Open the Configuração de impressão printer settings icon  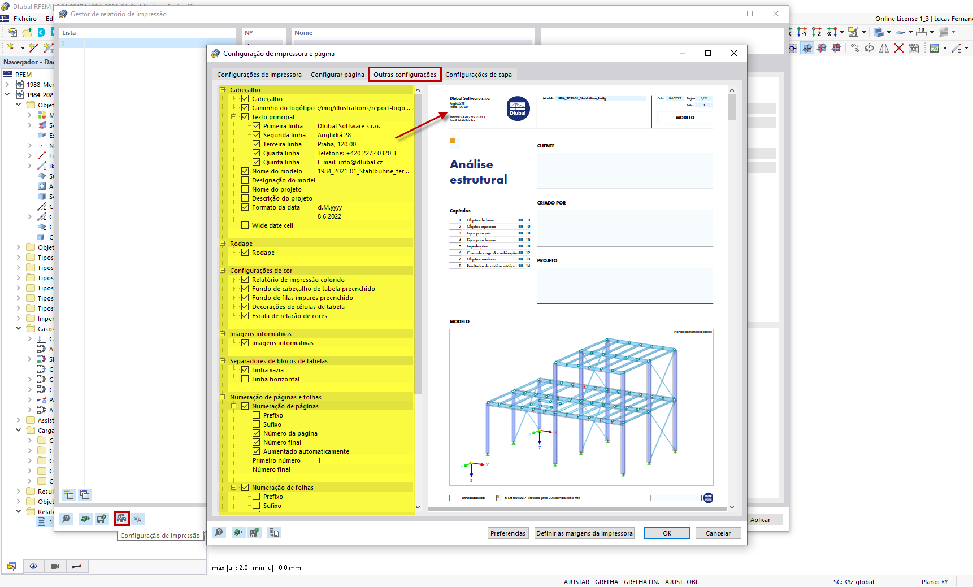(x=121, y=519)
